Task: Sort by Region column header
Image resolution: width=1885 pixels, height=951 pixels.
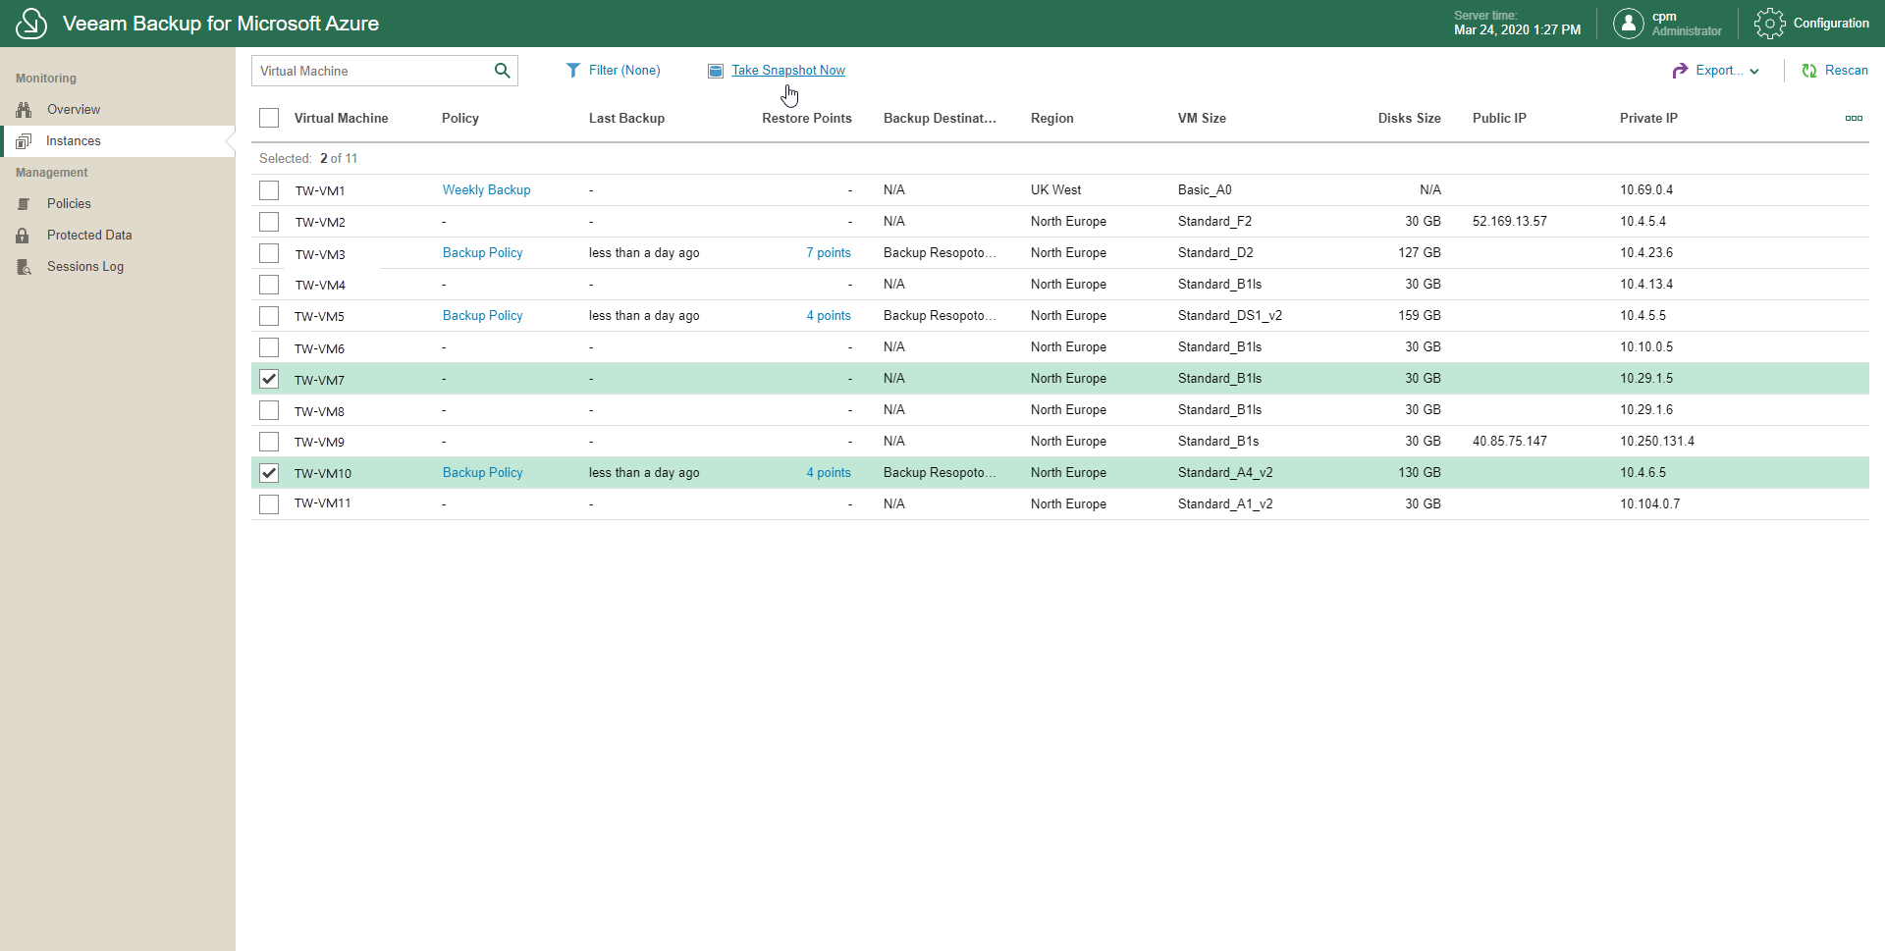Action: 1052,118
